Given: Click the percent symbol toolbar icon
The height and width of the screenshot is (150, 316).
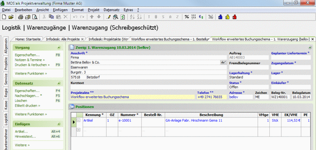Looking at the screenshot, I should click(x=187, y=17).
